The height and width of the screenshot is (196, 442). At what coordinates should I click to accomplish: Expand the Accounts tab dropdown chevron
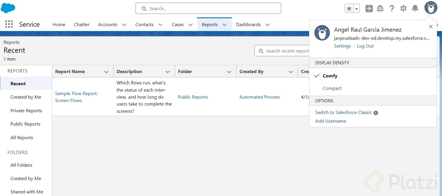pyautogui.click(x=124, y=25)
